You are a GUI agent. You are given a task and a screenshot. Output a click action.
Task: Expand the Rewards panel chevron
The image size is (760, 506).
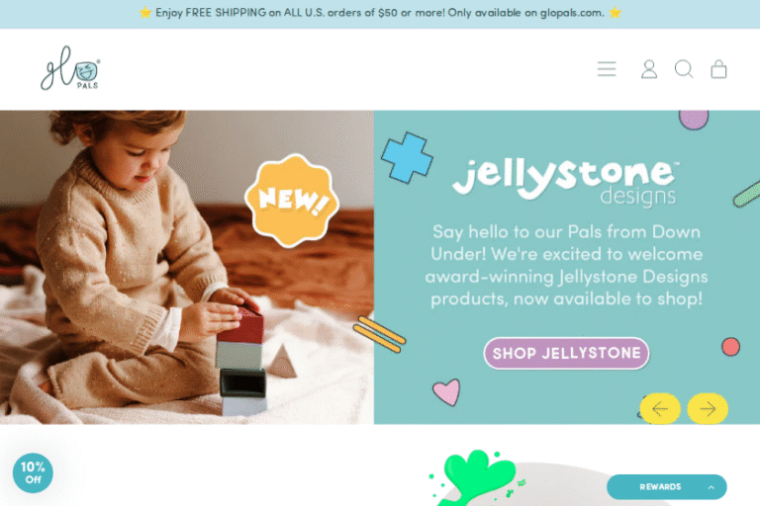(x=711, y=487)
